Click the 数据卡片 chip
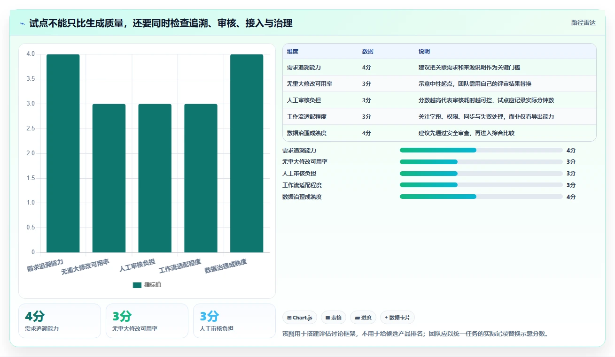 tap(397, 318)
